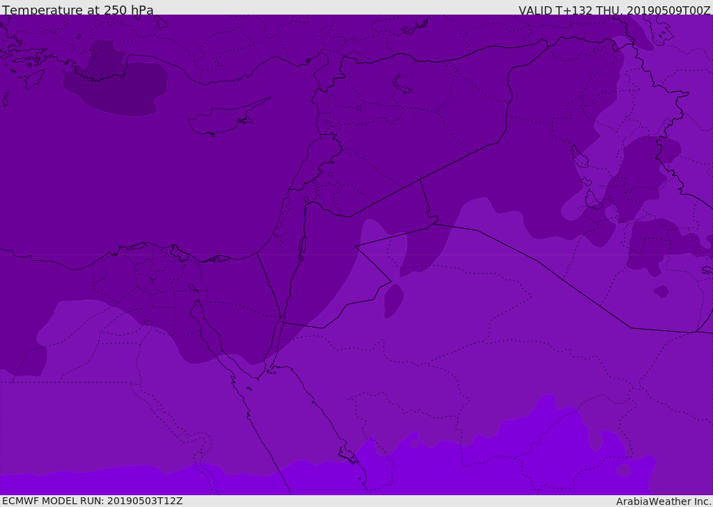Click the 'ArabiaWeather Inc.' credit text
This screenshot has width=713, height=507.
(x=663, y=501)
